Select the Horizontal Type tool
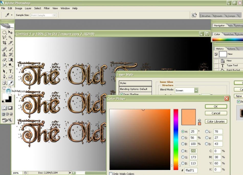This screenshot has width=243, height=175. point(10,71)
